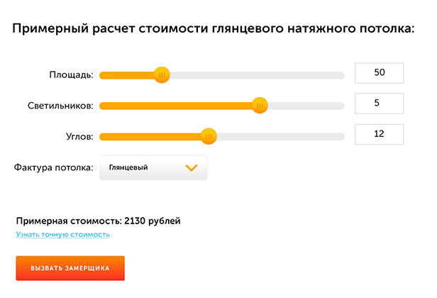Click the Примерная стоимость 2130 рублей text
The width and height of the screenshot is (437, 298).
click(98, 221)
